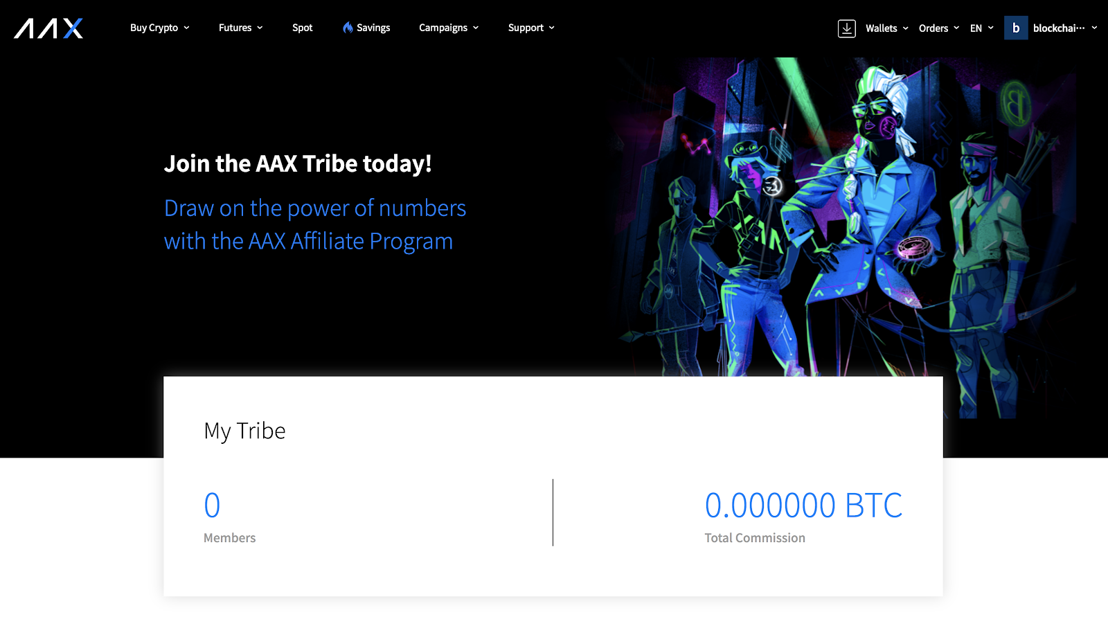This screenshot has height=635, width=1108.
Task: Open the Savings page
Action: point(373,28)
